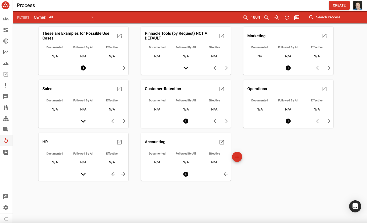The image size is (367, 223).
Task: Open the user profile avatar
Action: pyautogui.click(x=357, y=5)
